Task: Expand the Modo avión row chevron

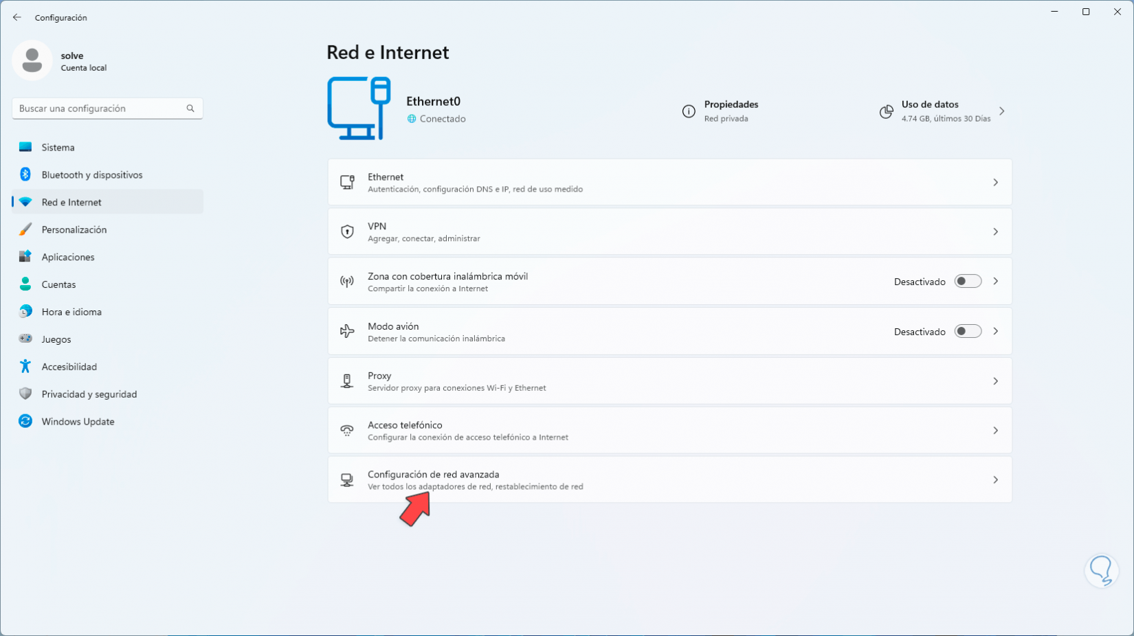Action: [995, 332]
